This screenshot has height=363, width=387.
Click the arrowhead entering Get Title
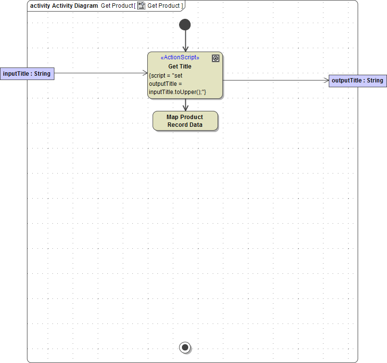[x=185, y=51]
